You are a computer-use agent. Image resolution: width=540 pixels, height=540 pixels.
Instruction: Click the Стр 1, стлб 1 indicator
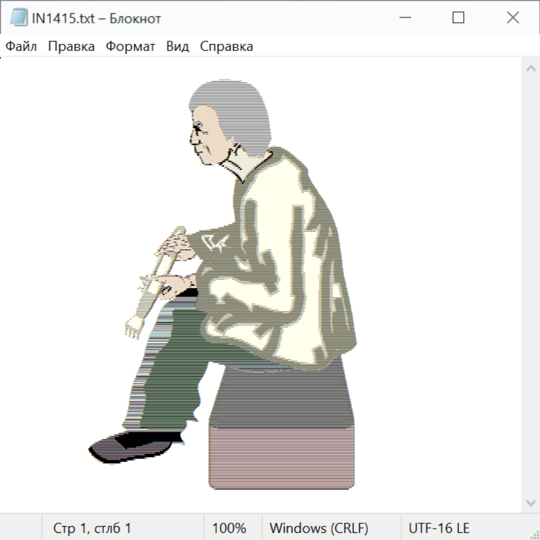coord(92,529)
